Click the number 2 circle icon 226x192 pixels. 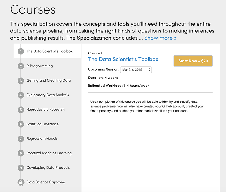coord(21,66)
